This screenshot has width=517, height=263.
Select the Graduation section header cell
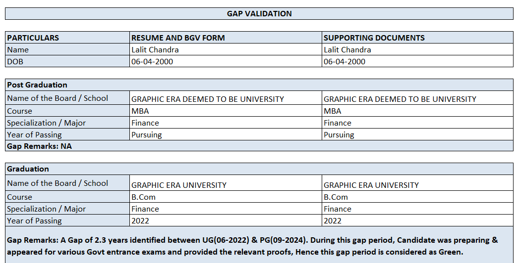tap(28, 169)
